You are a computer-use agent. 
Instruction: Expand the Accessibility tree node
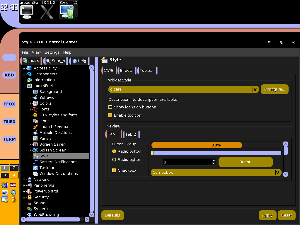[x=24, y=68]
